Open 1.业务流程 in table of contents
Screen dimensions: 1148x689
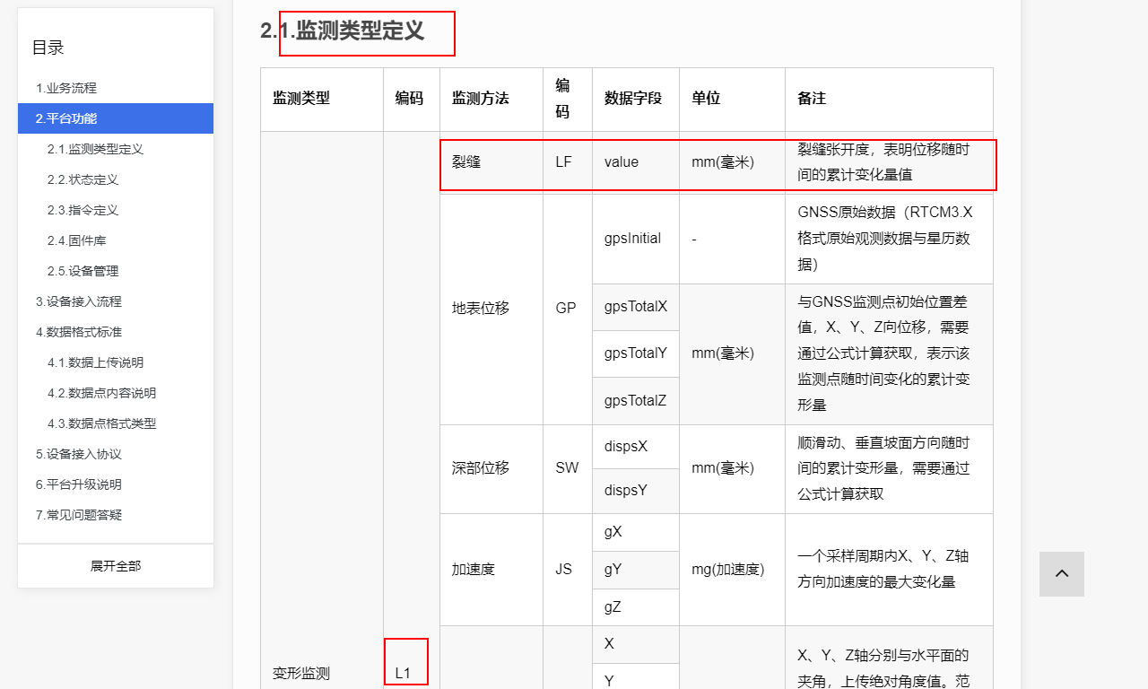(x=66, y=88)
